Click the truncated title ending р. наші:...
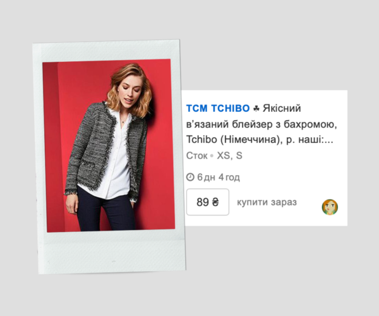Viewport: 379px width, 316px height. point(310,140)
